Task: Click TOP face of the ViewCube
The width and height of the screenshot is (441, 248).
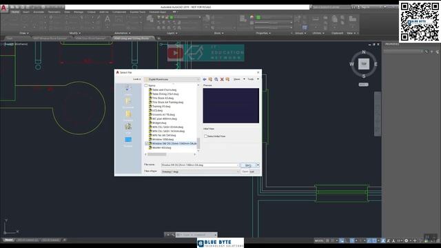Action: click(x=364, y=64)
